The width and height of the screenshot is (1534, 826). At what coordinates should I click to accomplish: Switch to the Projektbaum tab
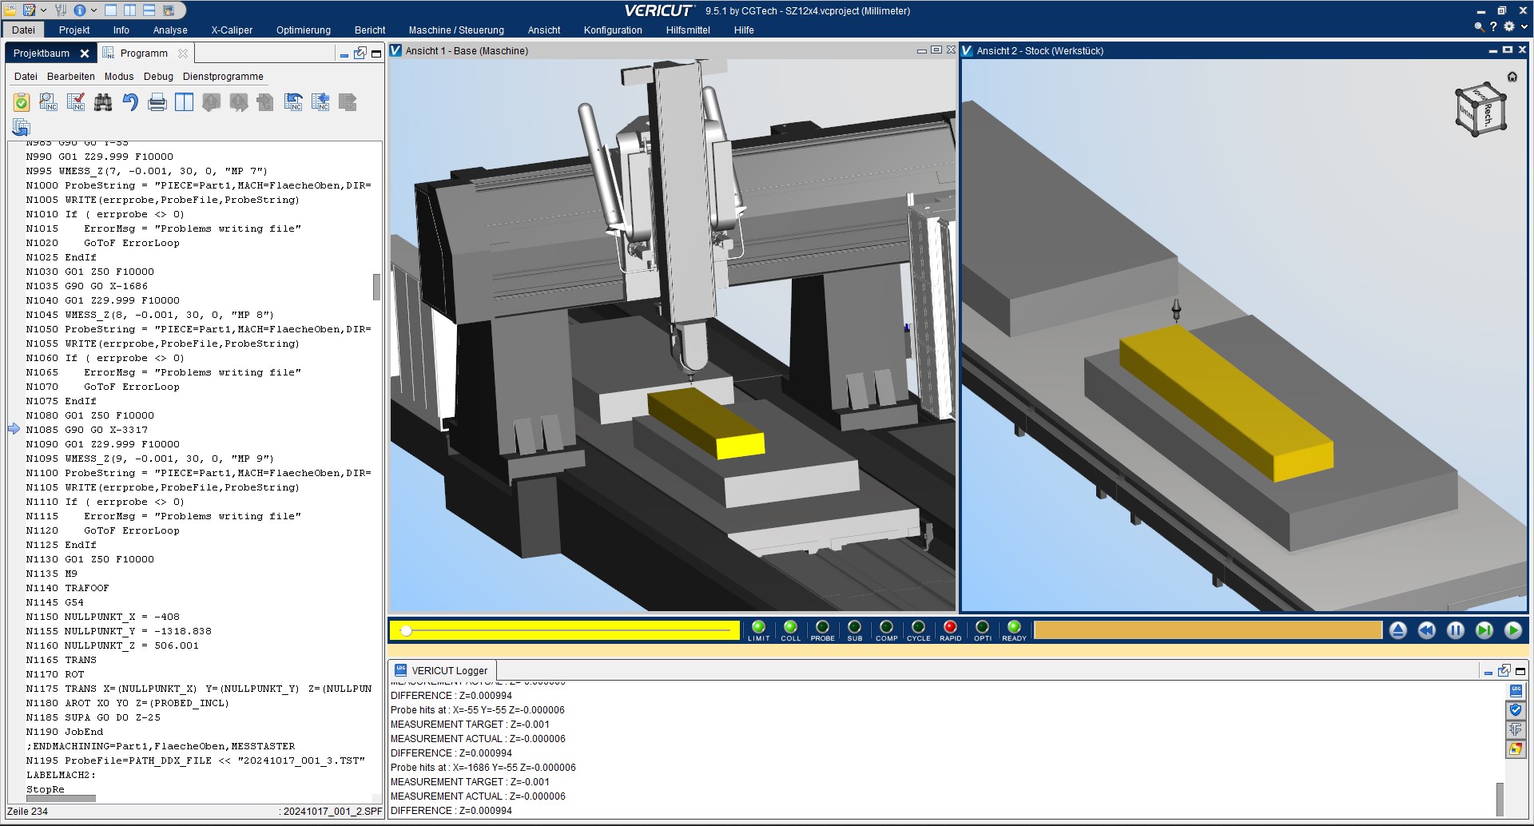42,54
